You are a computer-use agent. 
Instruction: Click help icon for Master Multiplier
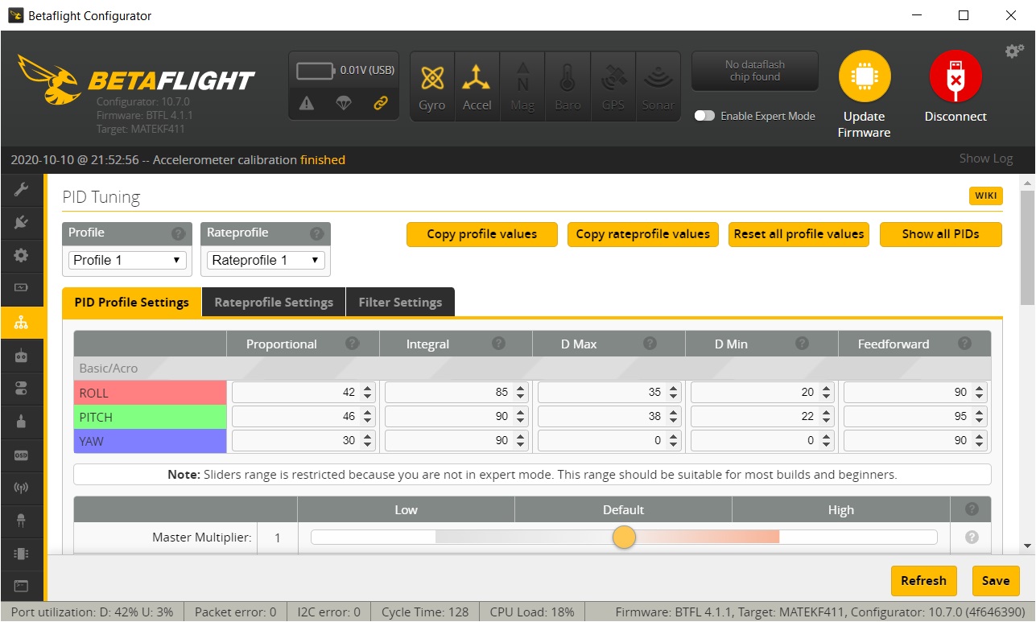972,537
